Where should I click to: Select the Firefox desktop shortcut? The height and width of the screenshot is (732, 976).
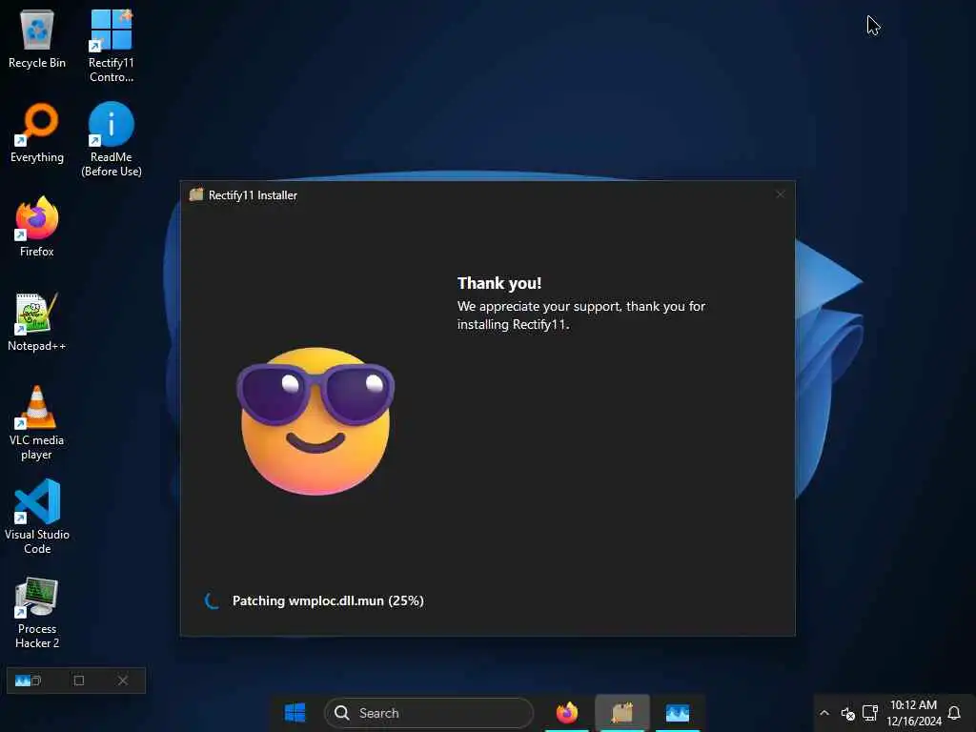pyautogui.click(x=37, y=227)
